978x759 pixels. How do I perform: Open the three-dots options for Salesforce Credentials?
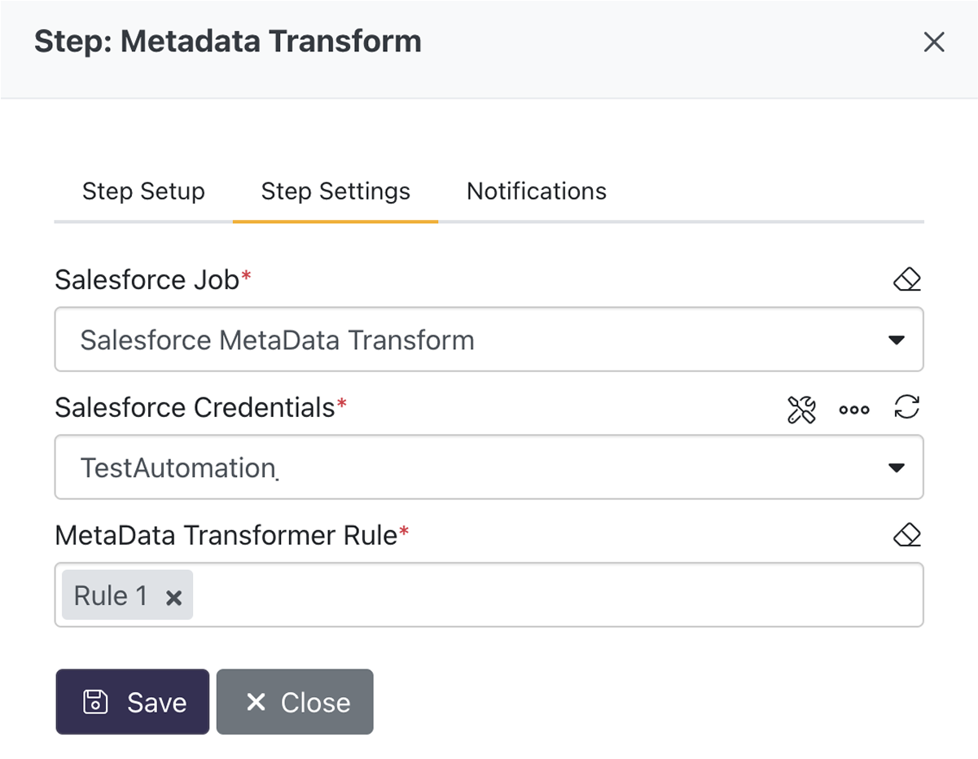click(854, 410)
